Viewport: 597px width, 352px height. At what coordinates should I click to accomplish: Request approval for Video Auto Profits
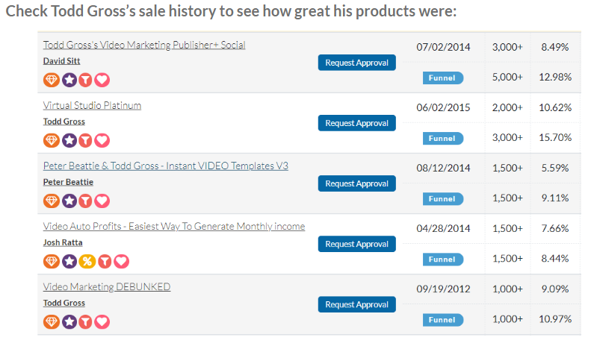click(x=356, y=244)
